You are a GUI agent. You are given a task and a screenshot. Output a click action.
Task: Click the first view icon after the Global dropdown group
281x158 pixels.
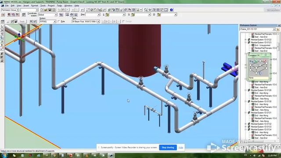tap(67, 14)
